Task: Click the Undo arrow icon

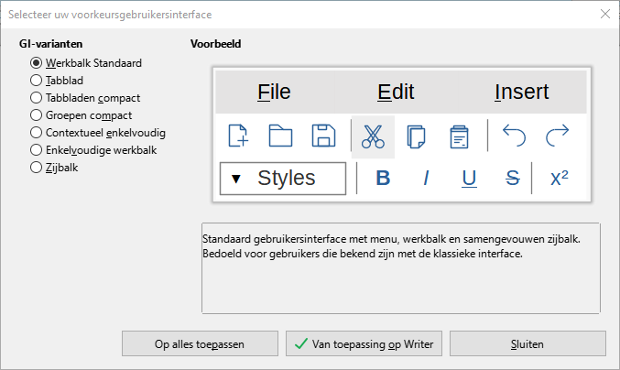Action: pos(515,136)
